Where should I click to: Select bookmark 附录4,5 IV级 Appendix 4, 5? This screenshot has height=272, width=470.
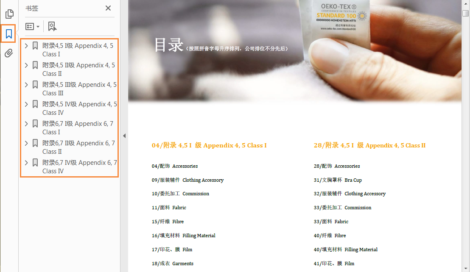point(79,108)
